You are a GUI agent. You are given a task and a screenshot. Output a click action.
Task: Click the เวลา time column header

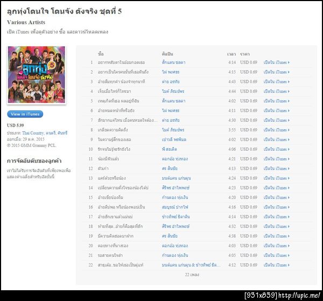(x=231, y=54)
